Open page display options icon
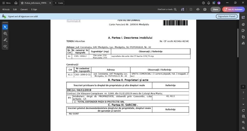The height and width of the screenshot is (131, 247). click(x=243, y=116)
